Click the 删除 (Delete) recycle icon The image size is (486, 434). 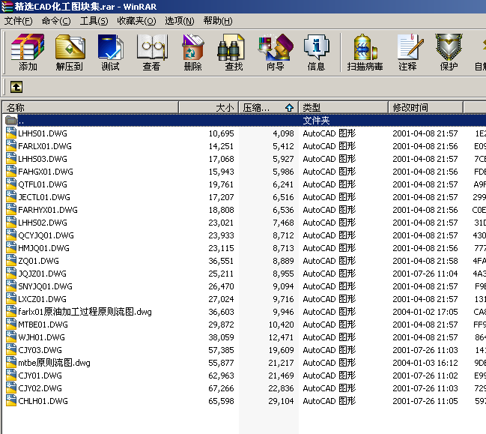tap(192, 52)
